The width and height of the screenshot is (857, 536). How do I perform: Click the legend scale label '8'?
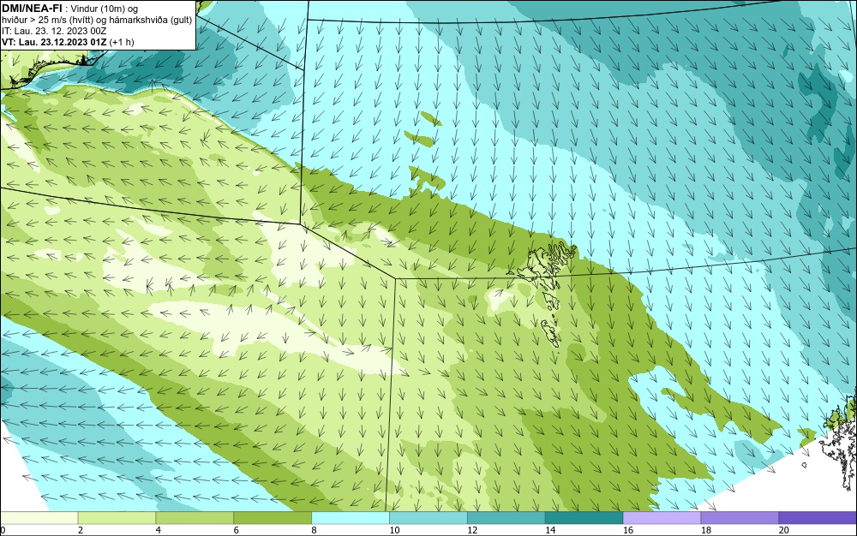coord(315,530)
